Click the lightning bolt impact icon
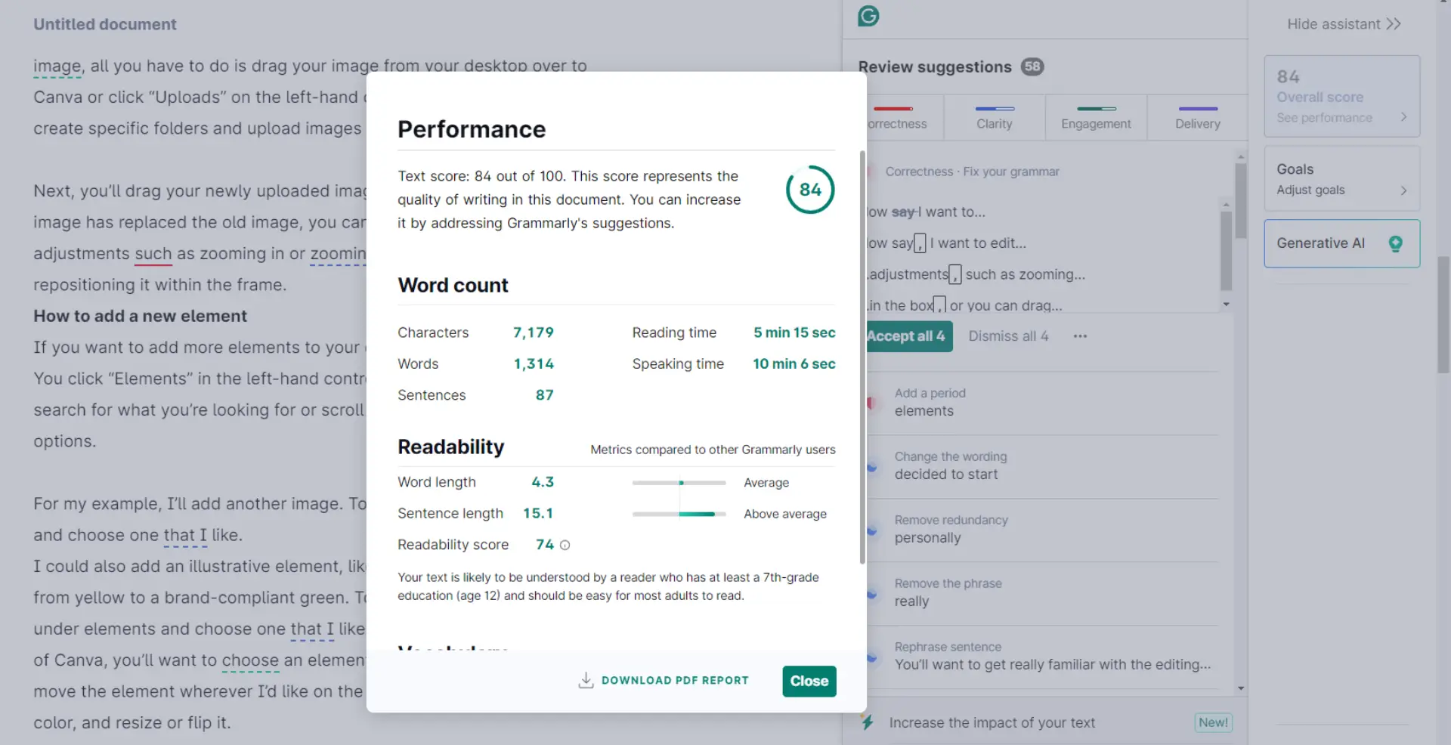This screenshot has width=1451, height=745. [x=868, y=722]
